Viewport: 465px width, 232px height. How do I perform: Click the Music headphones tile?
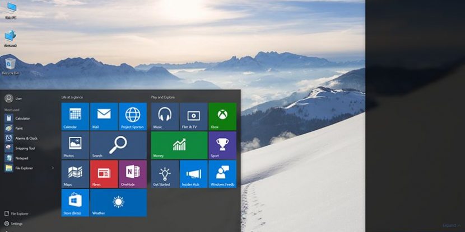coord(165,116)
